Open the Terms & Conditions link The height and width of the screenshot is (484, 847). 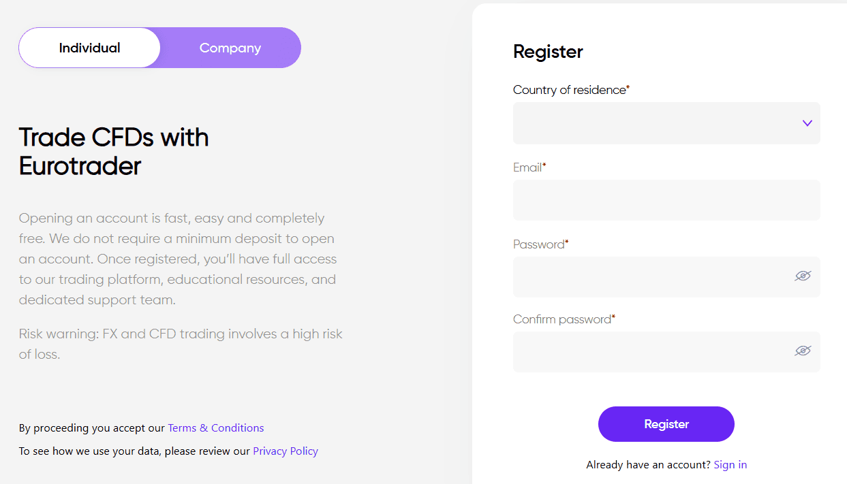point(215,428)
